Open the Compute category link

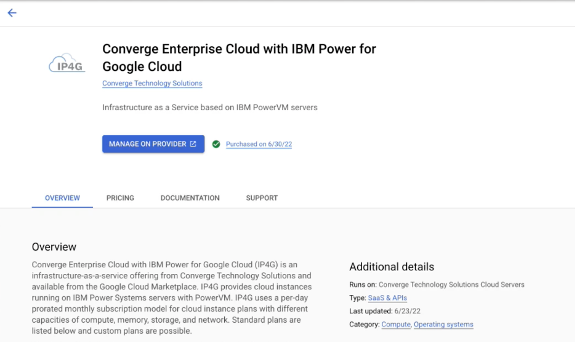click(396, 325)
